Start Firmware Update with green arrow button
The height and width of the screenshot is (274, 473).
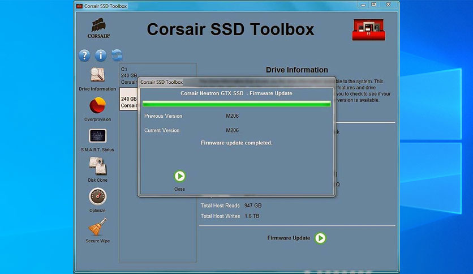pos(320,238)
